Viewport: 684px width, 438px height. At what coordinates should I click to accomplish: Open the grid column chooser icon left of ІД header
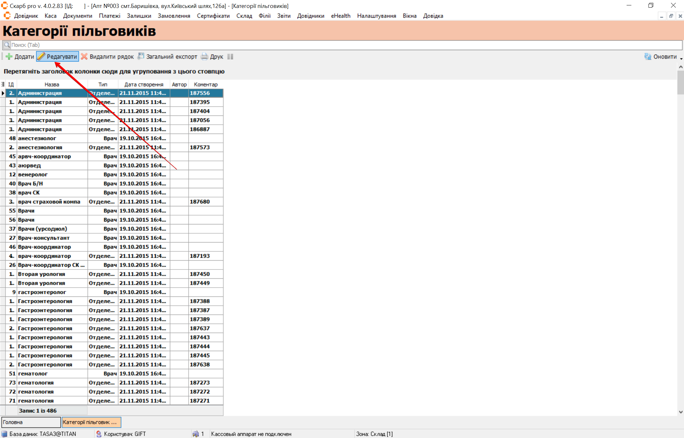coord(3,84)
